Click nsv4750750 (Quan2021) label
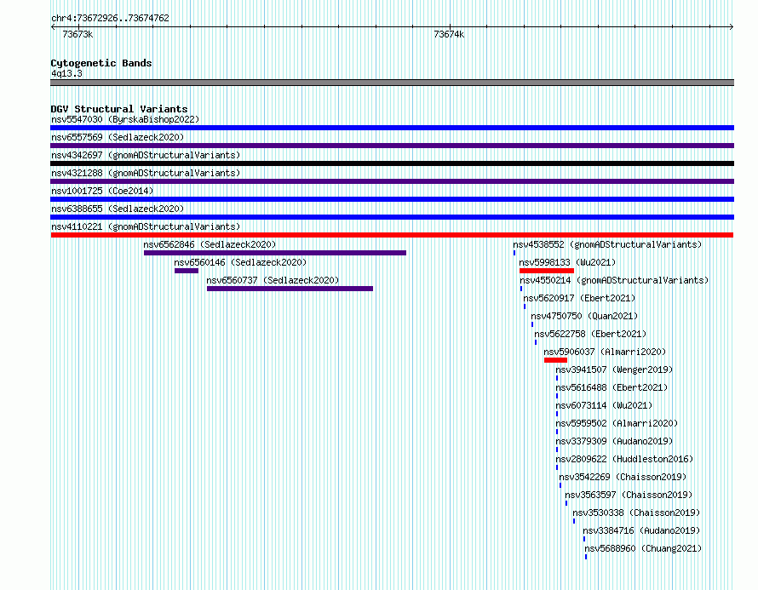The width and height of the screenshot is (758, 590). point(584,316)
